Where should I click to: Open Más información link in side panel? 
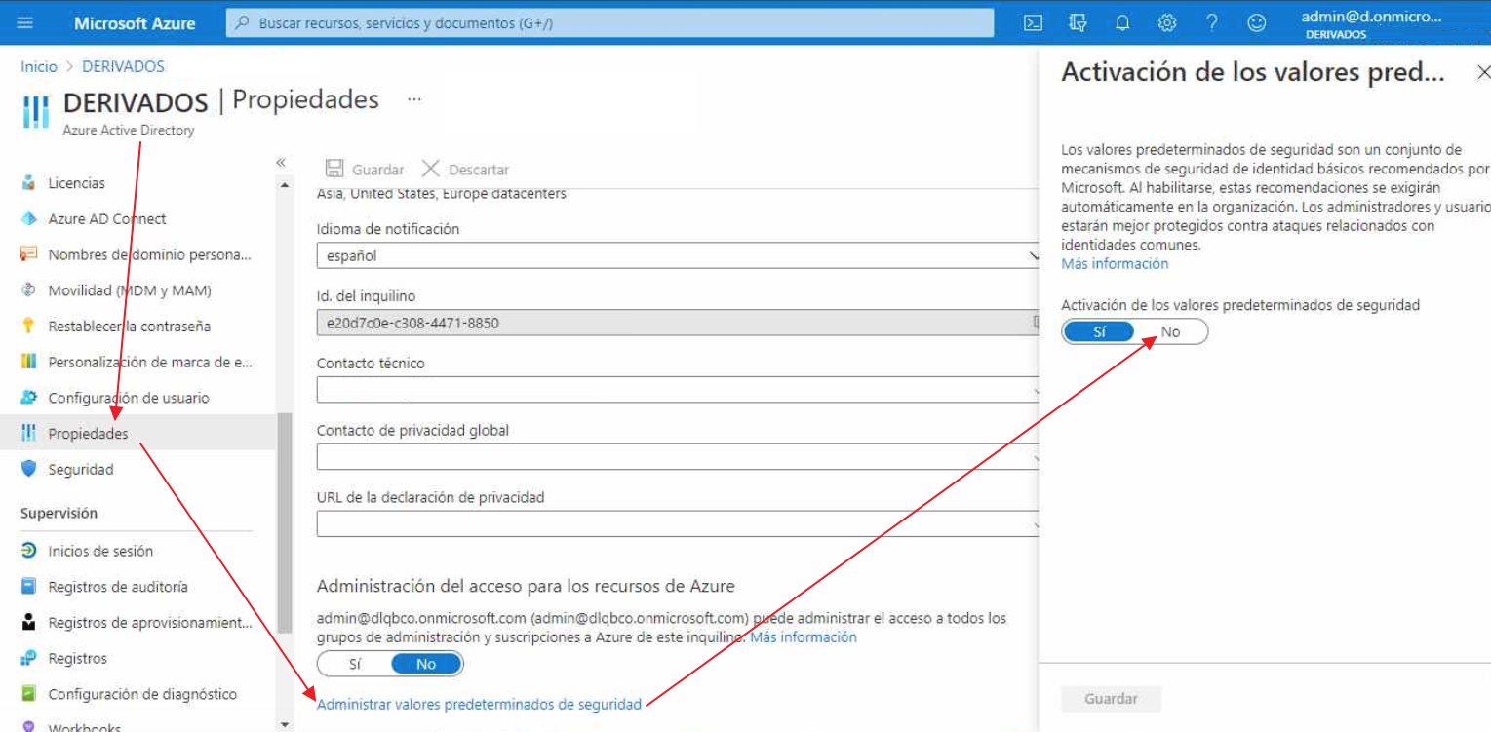pyautogui.click(x=1115, y=264)
